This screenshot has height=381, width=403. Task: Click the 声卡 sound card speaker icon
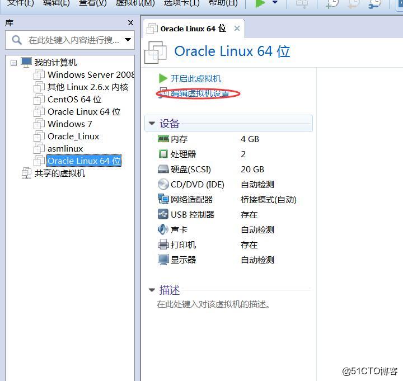163,229
